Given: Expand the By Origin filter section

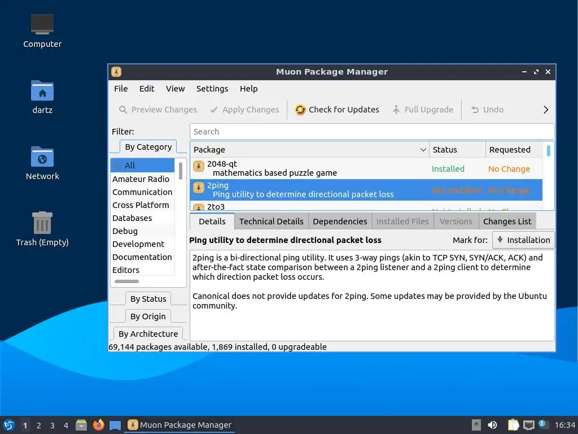Looking at the screenshot, I should tap(148, 316).
